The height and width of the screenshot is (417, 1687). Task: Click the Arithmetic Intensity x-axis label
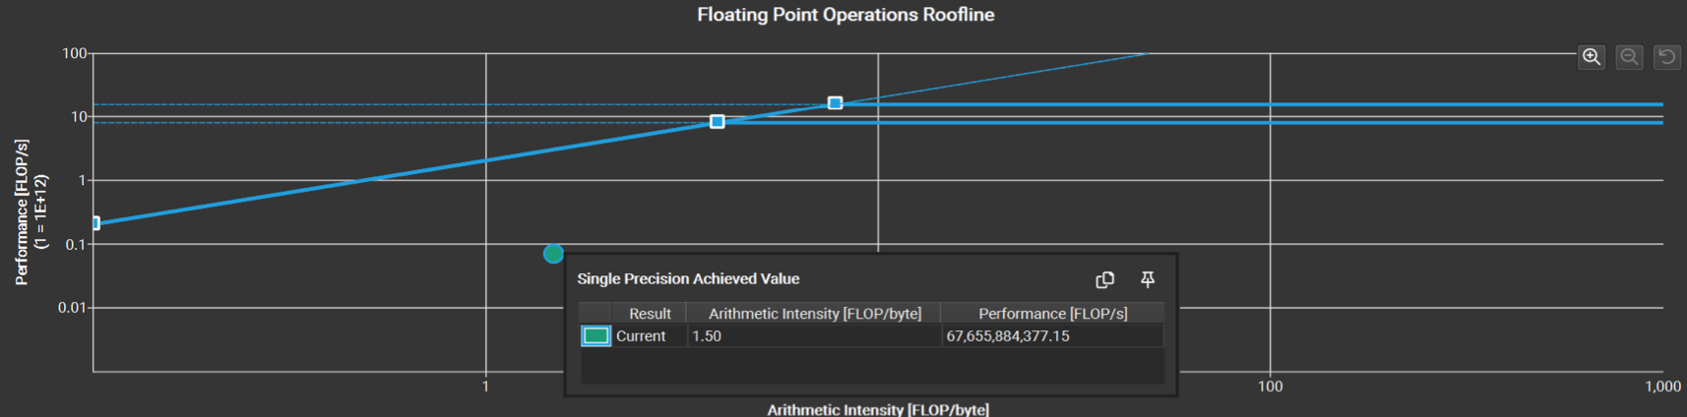tap(878, 409)
